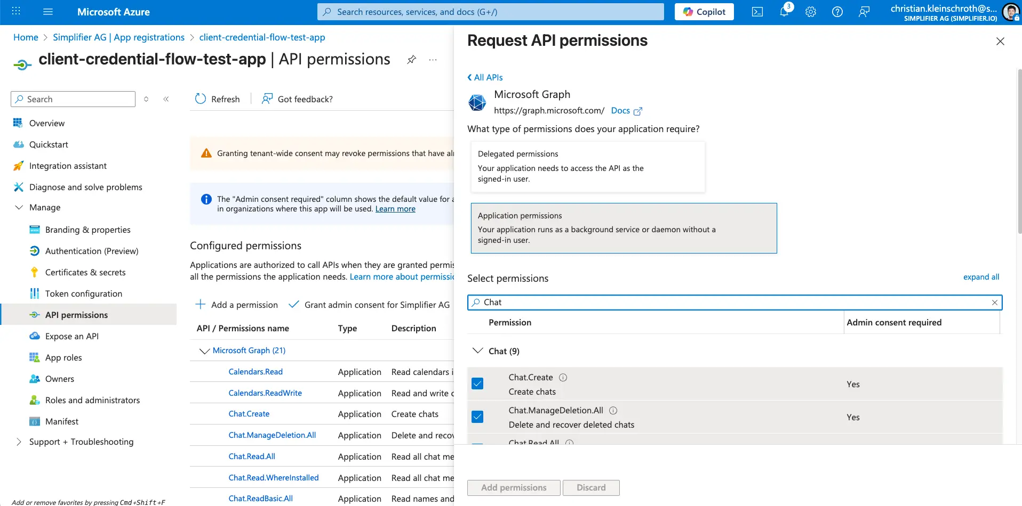This screenshot has height=506, width=1022.
Task: Select the Delegated permissions option
Action: [587, 166]
